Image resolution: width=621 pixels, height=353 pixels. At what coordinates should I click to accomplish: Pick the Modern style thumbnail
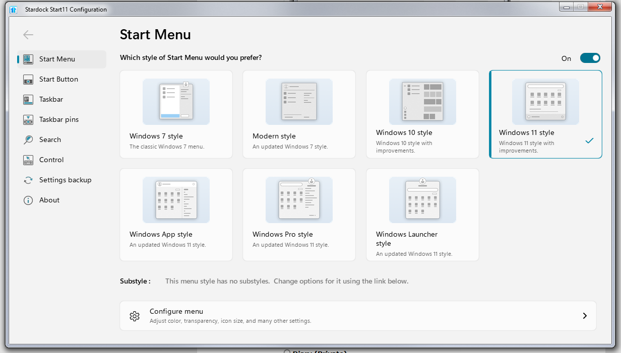point(299,102)
